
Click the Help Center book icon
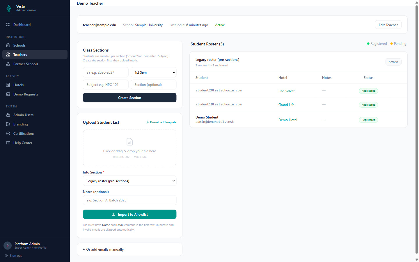[8, 143]
